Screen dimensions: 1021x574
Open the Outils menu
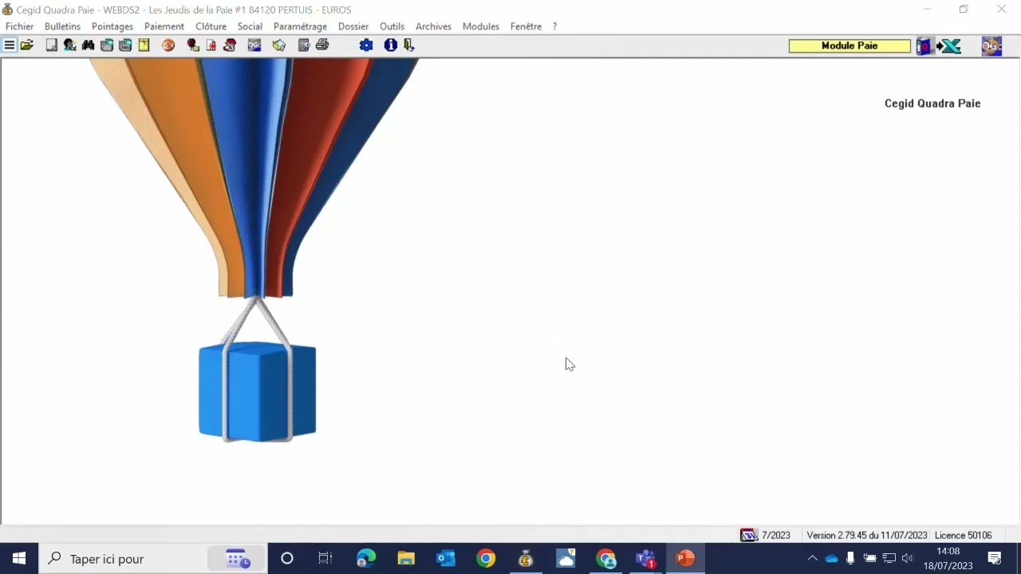[392, 26]
